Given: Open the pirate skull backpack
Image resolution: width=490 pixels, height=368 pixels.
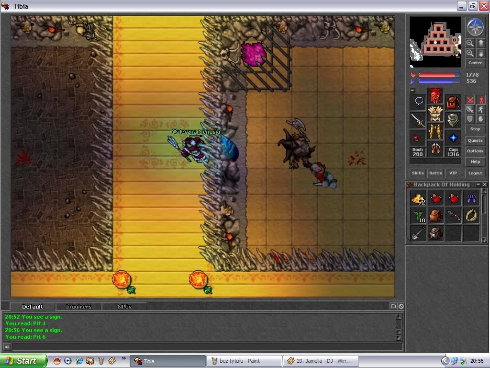Looking at the screenshot, I should [x=435, y=234].
